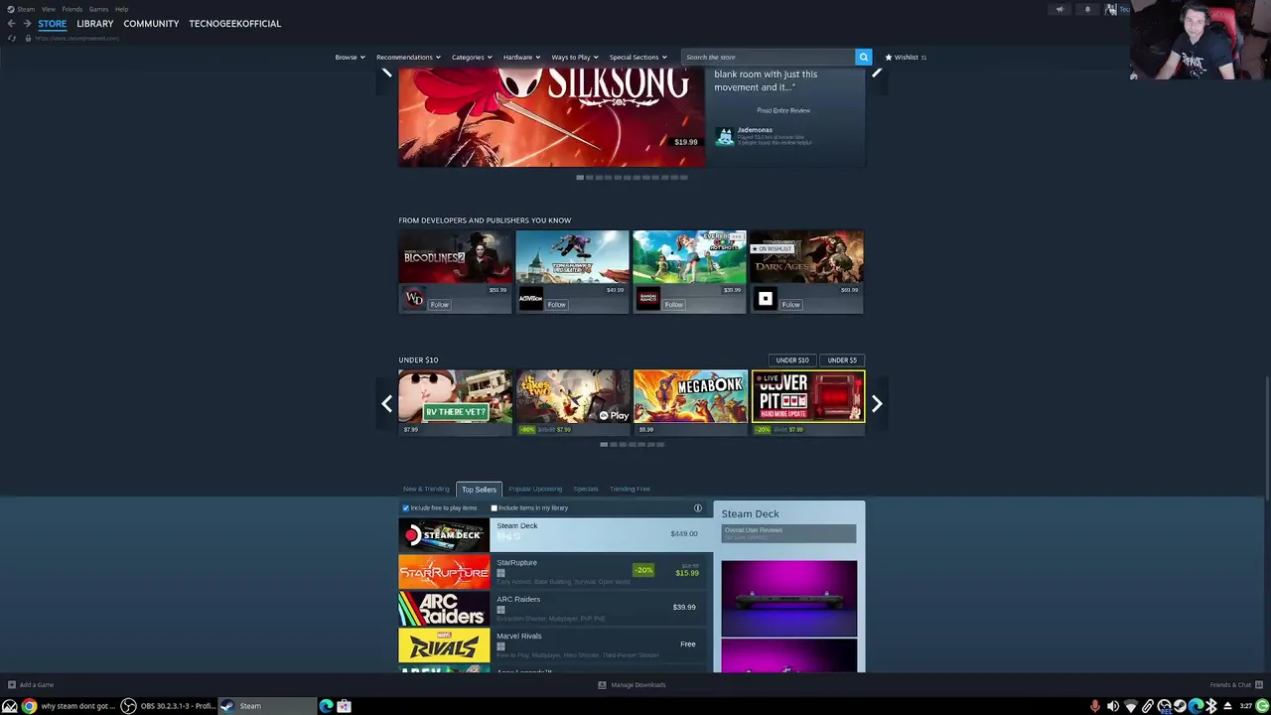This screenshot has height=715, width=1271.
Task: Open the Steam Deck top seller row
Action: [x=555, y=534]
